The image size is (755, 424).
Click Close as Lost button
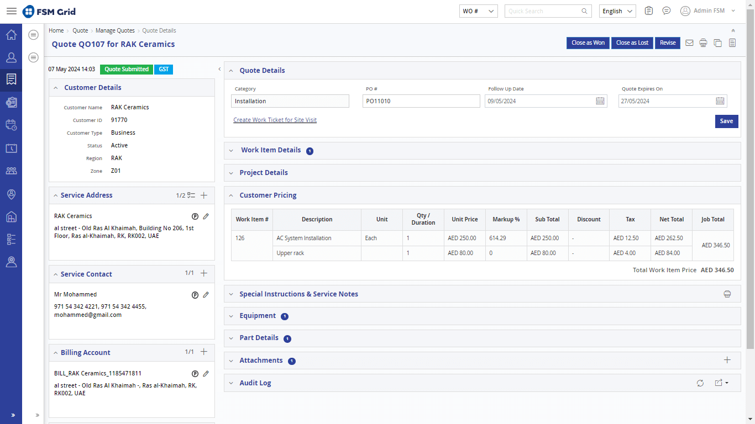[x=632, y=43]
